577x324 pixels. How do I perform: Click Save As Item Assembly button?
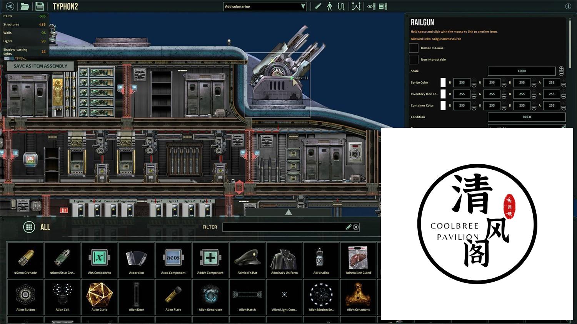pyautogui.click(x=40, y=66)
